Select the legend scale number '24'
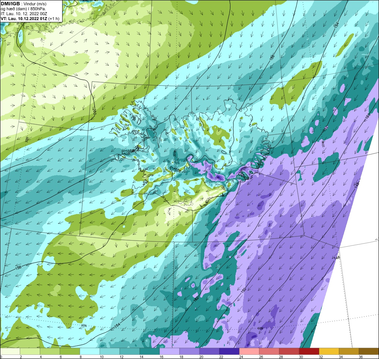 pyautogui.click(x=241, y=357)
